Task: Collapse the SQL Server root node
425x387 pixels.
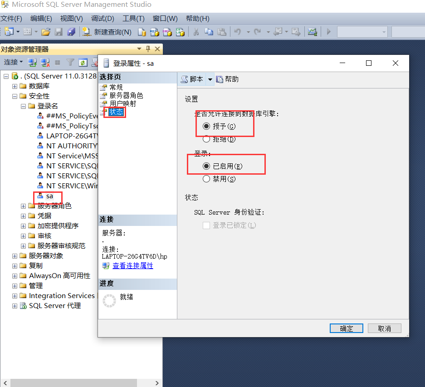Action: pyautogui.click(x=6, y=76)
